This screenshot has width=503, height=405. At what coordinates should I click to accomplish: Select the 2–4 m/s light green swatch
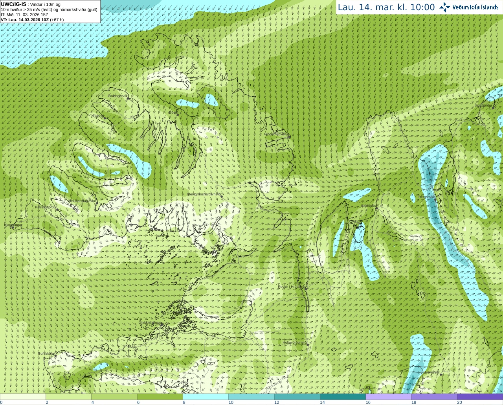point(68,397)
